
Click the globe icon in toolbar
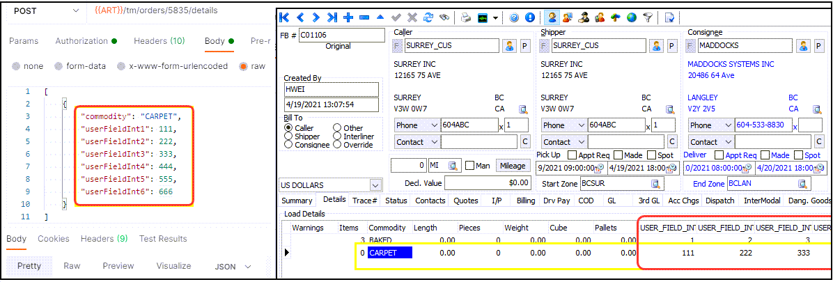click(632, 17)
